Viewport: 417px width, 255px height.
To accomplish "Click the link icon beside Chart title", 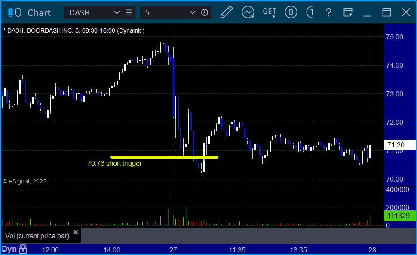I will click(x=14, y=12).
